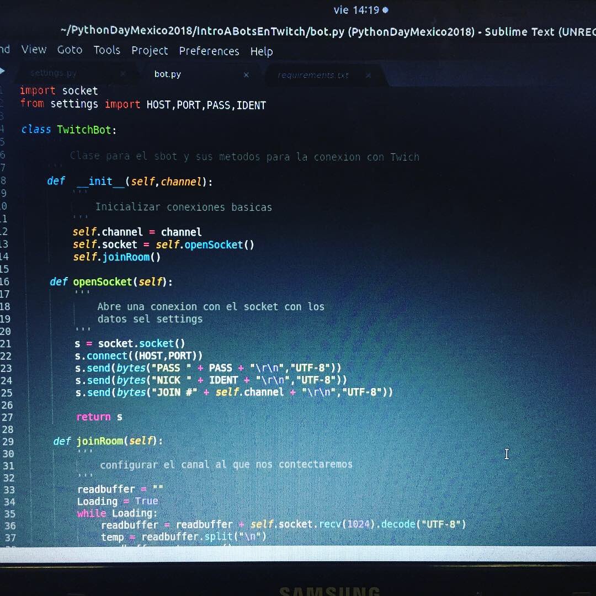
Task: Click the s.send line containing "JOIN #"
Action: click(234, 392)
